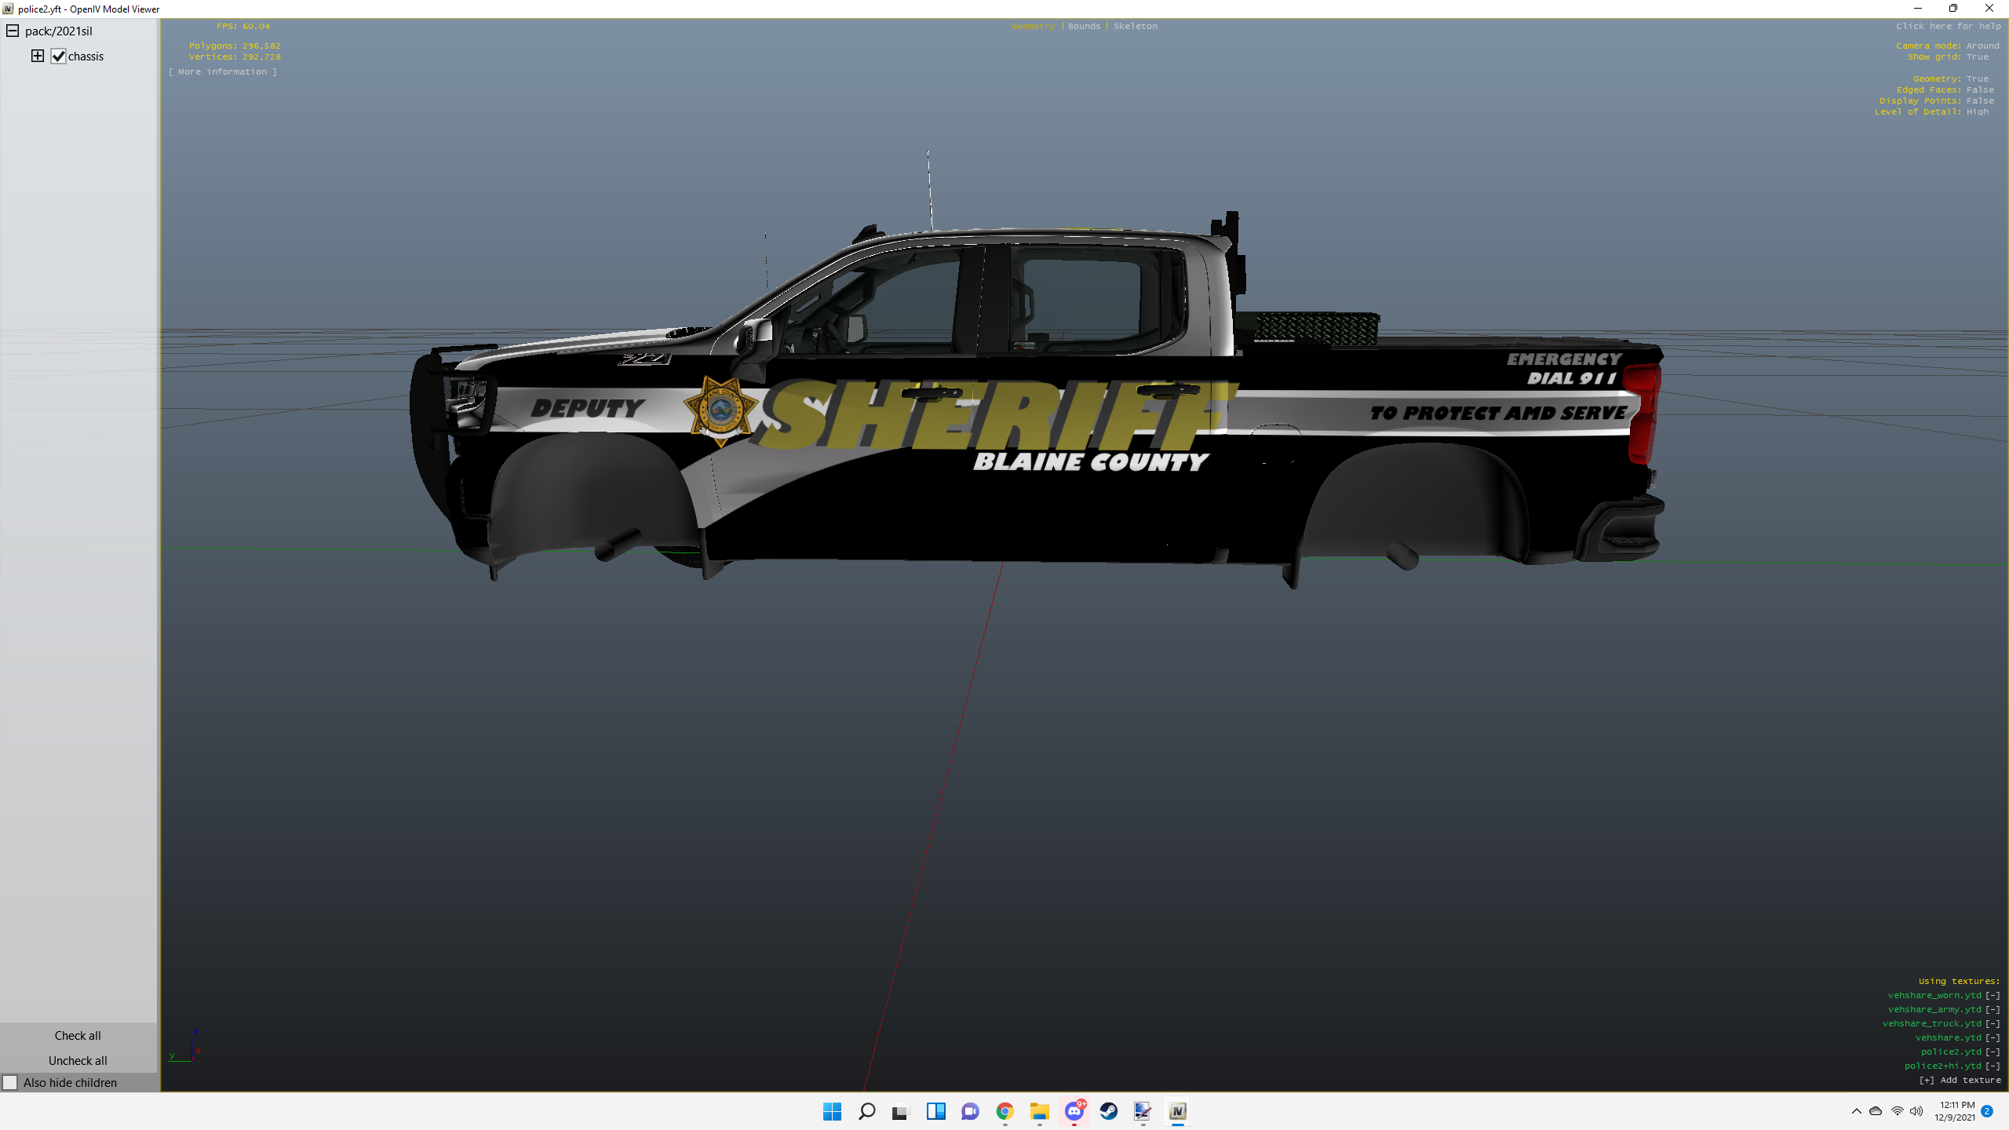Image resolution: width=2009 pixels, height=1130 pixels.
Task: Open Discord from the taskbar
Action: pyautogui.click(x=1074, y=1111)
